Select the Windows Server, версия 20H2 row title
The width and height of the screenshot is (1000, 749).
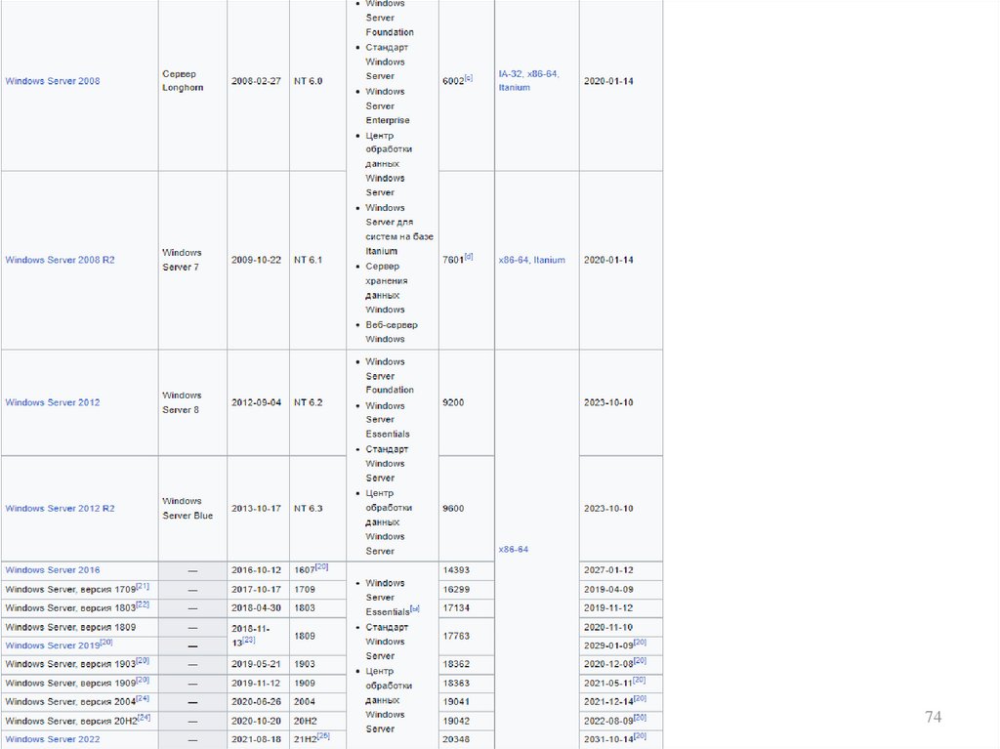click(71, 721)
